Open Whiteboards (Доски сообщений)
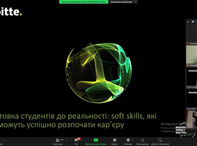197x146 pixels. tap(160, 142)
